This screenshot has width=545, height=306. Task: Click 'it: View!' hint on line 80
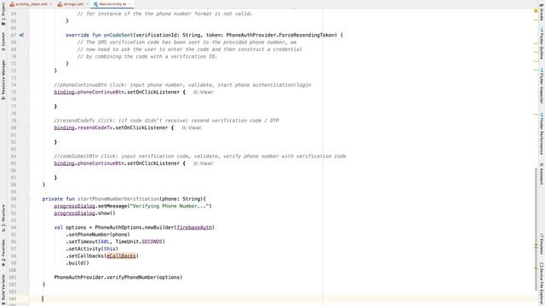(x=191, y=127)
